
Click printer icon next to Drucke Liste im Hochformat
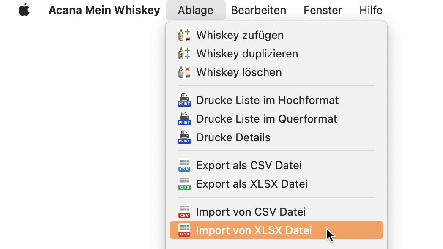[x=184, y=100]
